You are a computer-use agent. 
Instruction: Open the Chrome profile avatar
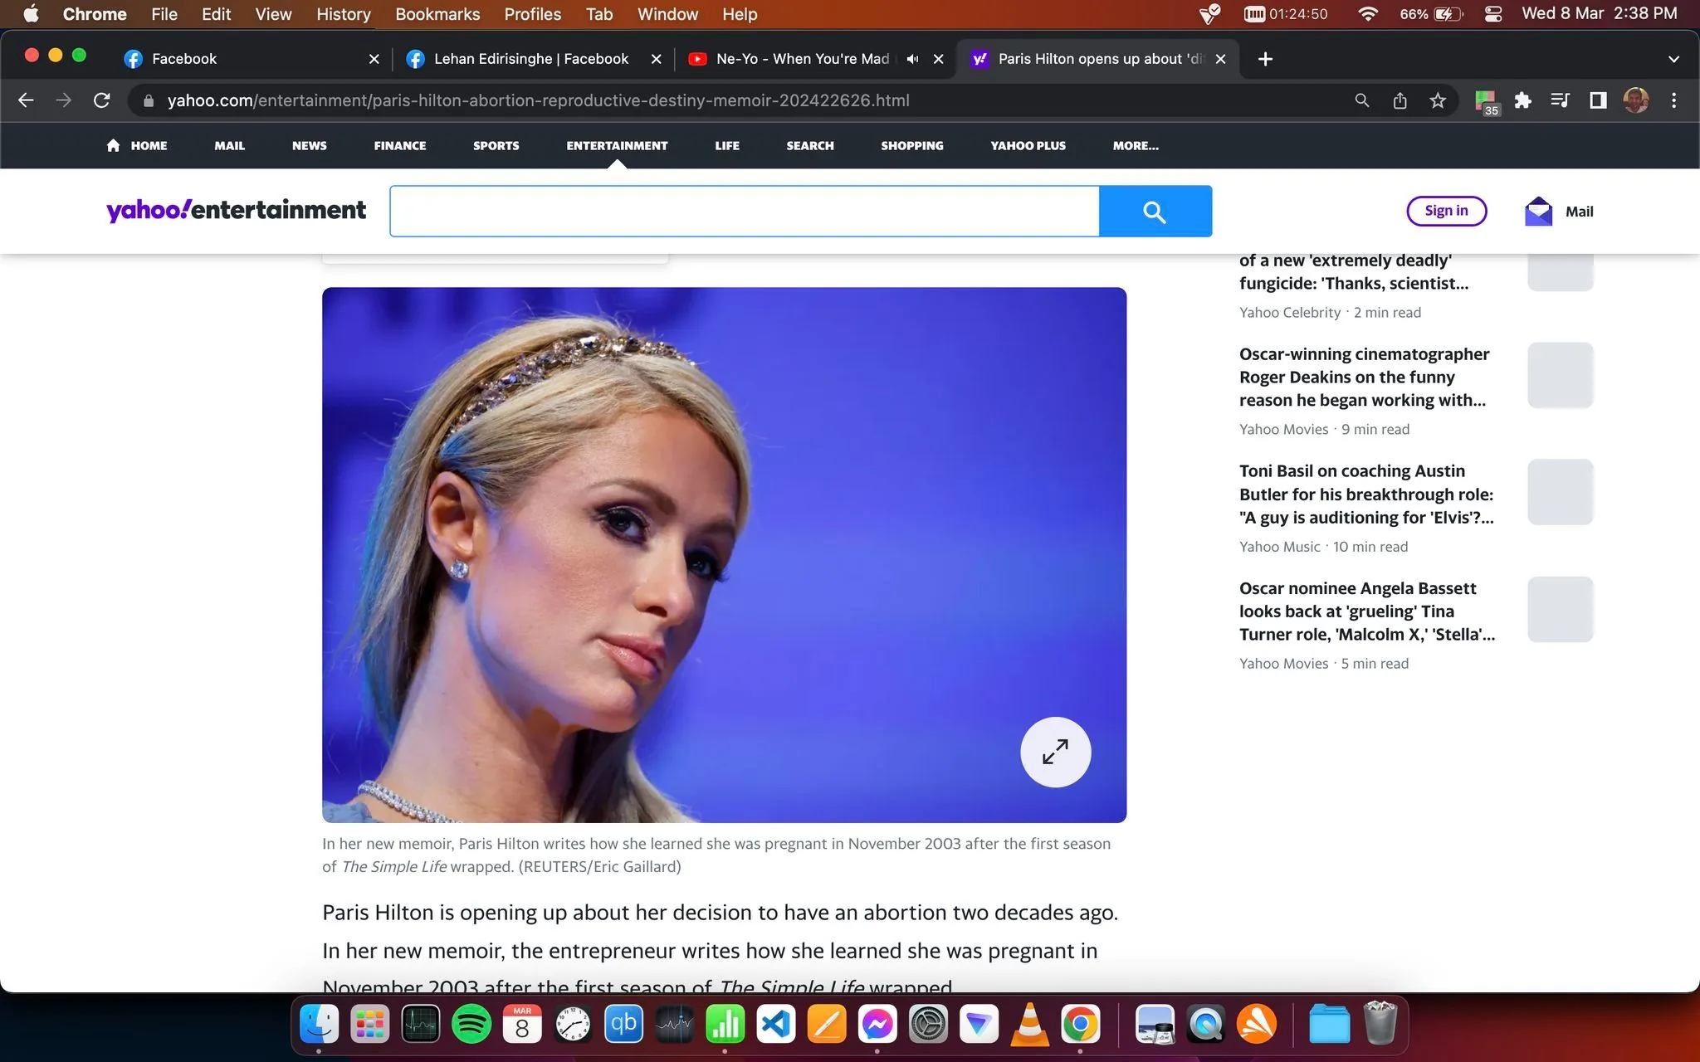tap(1634, 100)
